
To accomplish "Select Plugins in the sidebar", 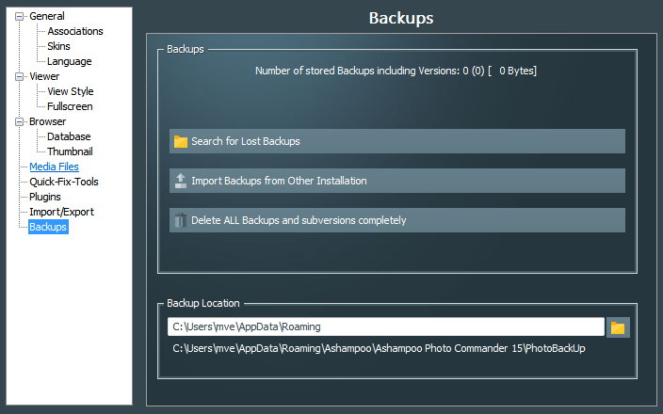I will (45, 197).
